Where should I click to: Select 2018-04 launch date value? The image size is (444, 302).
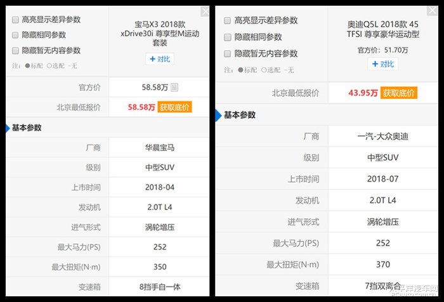(160, 187)
